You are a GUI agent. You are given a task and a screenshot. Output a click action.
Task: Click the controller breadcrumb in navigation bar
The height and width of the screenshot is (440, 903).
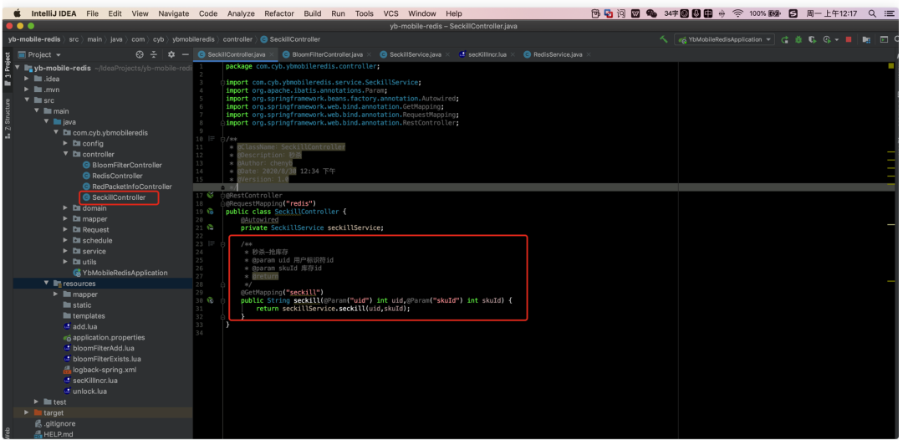pos(237,39)
